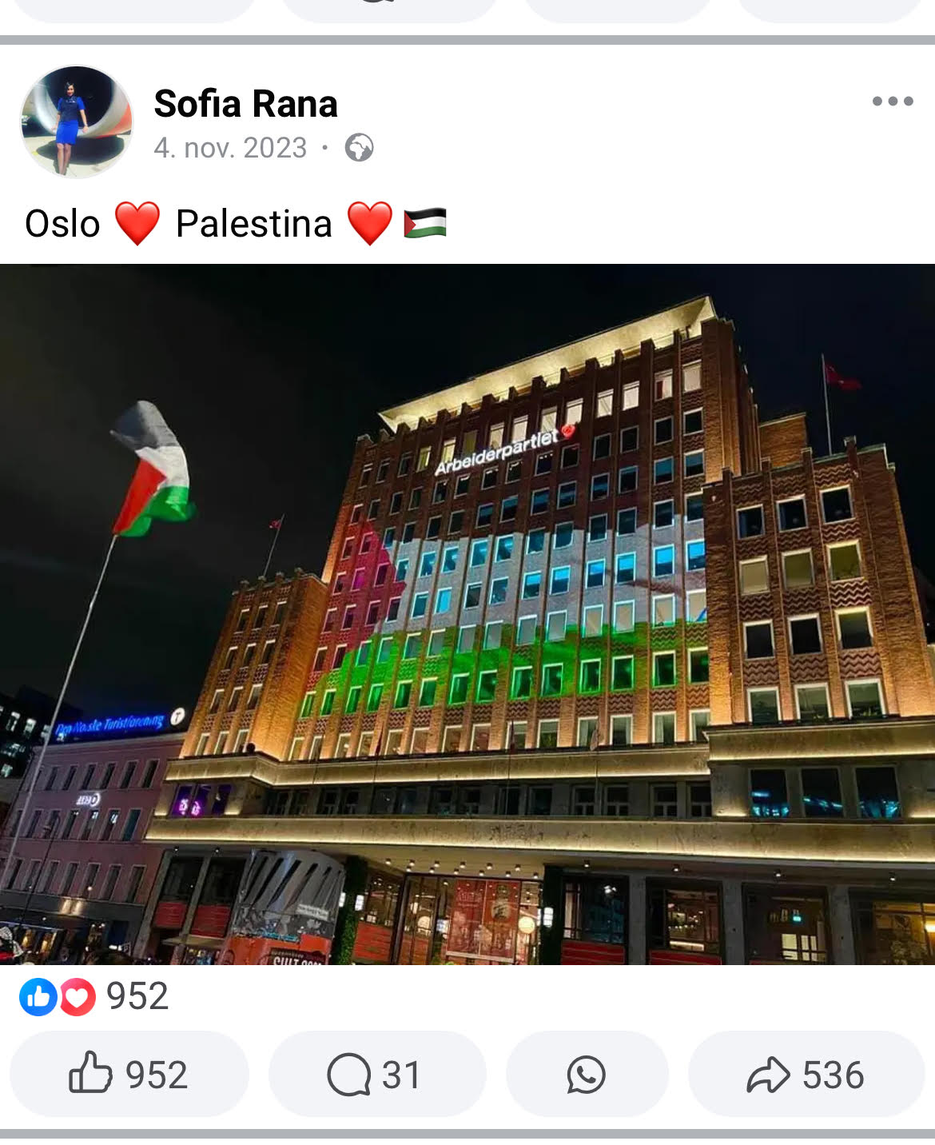935x1145 pixels.
Task: Tap the Palestinian flag emoji in caption
Action: point(424,223)
